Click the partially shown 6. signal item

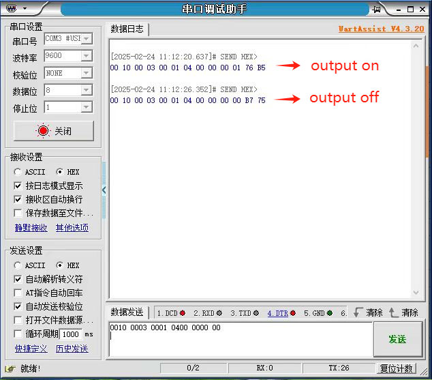click(x=343, y=313)
